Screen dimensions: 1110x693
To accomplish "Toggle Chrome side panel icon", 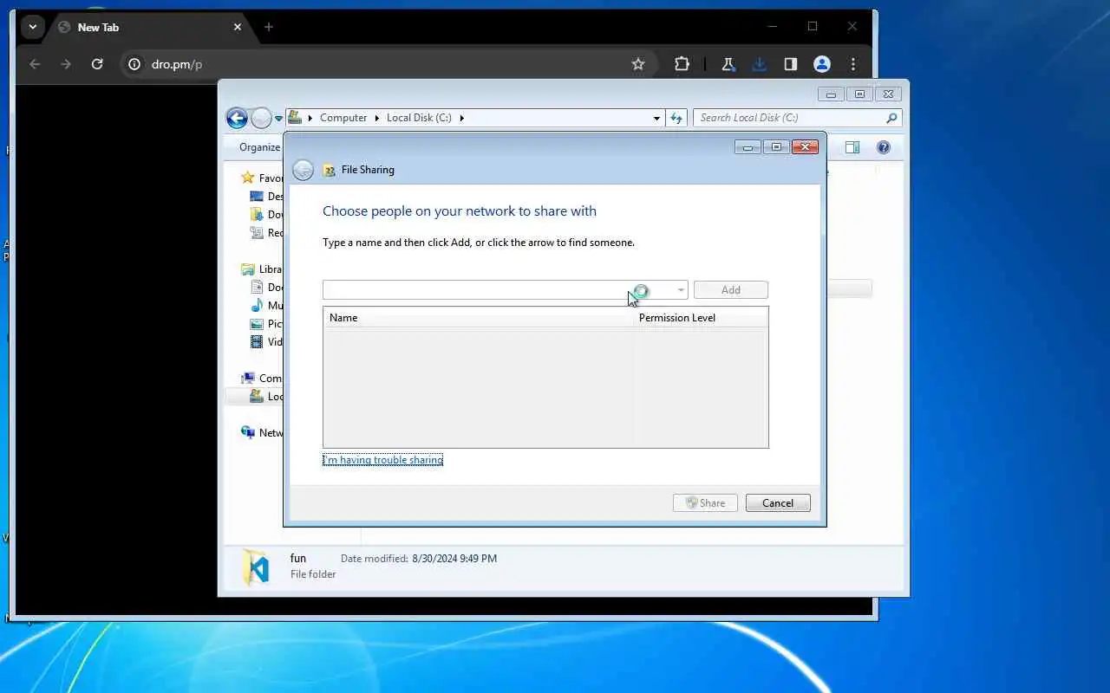I will pyautogui.click(x=790, y=64).
